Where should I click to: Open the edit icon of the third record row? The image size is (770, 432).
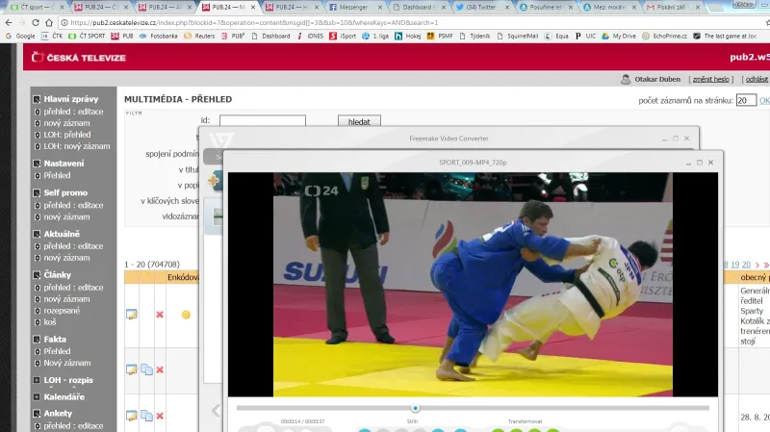click(x=131, y=416)
